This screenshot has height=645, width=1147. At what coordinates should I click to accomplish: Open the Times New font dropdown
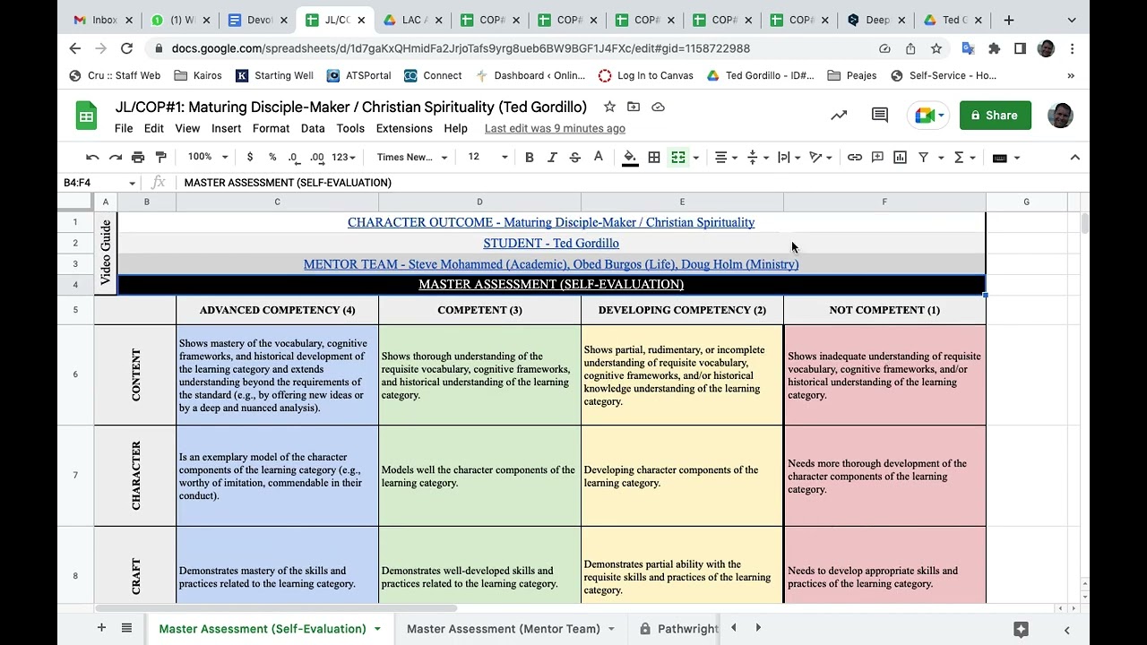[x=412, y=157]
